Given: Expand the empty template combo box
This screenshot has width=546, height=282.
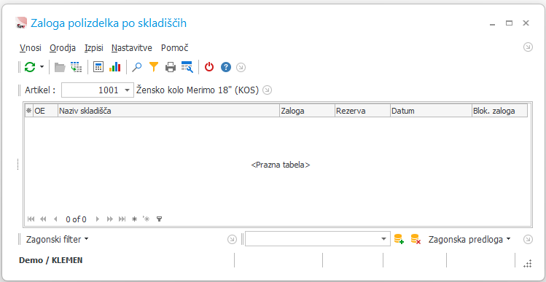Looking at the screenshot, I should pyautogui.click(x=383, y=239).
